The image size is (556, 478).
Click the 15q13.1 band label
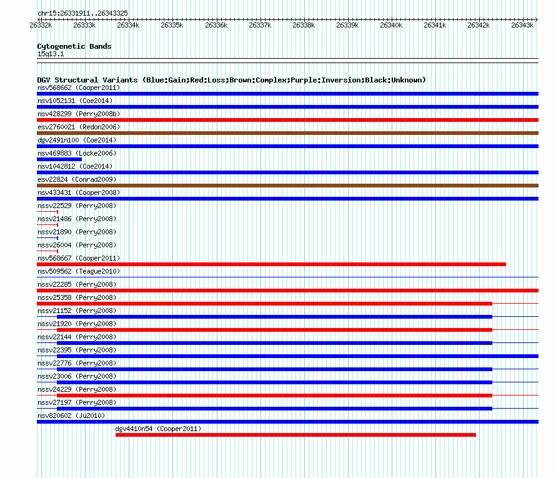tap(51, 54)
